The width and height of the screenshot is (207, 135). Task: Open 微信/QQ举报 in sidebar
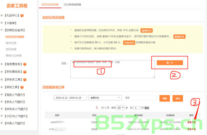pyautogui.click(x=14, y=55)
